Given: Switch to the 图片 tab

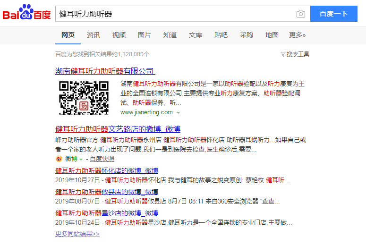Looking at the screenshot, I should click(x=145, y=35).
